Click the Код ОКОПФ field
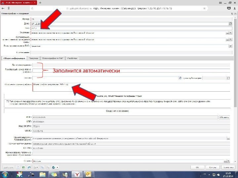Screen dimensions: 238x178 point(131,126)
